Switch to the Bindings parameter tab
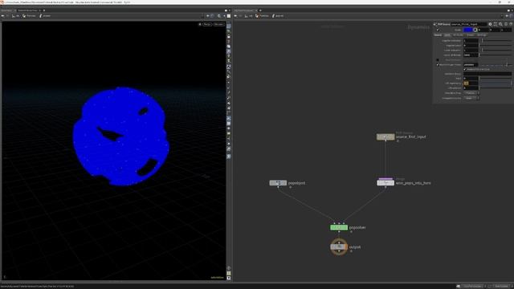 [x=481, y=35]
